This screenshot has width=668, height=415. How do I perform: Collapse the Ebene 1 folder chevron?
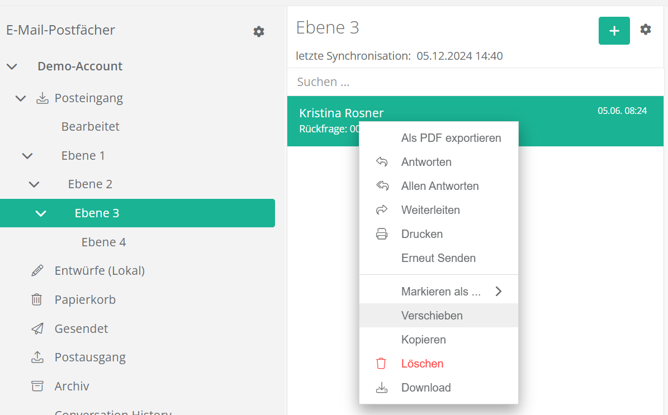27,156
